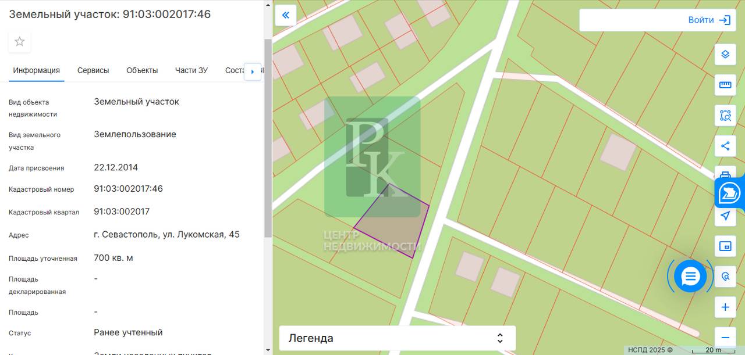
Task: Click the info panel vertical scrollbar
Action: point(268,138)
